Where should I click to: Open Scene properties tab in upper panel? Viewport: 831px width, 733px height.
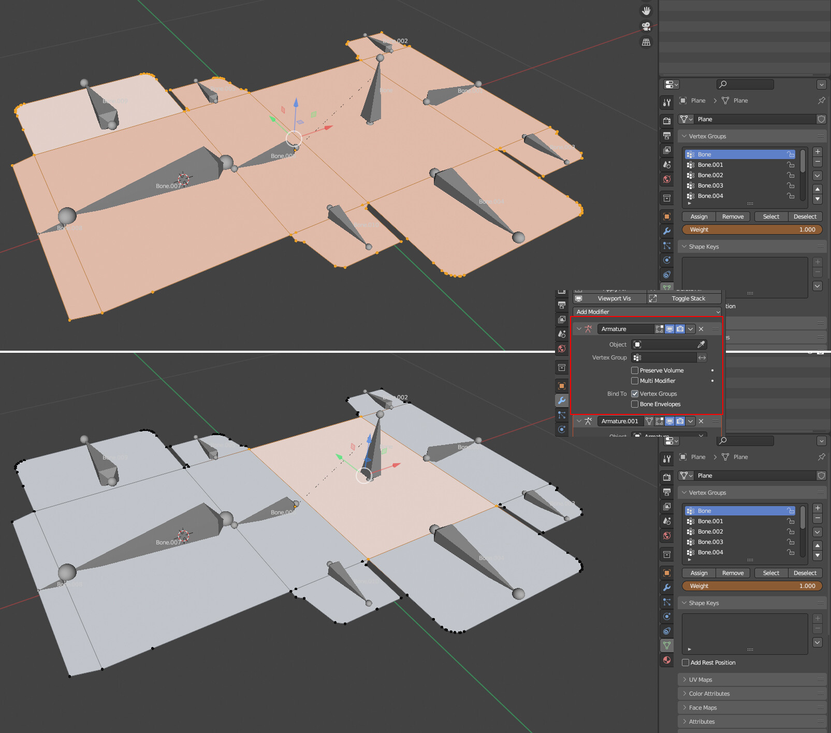coord(667,164)
